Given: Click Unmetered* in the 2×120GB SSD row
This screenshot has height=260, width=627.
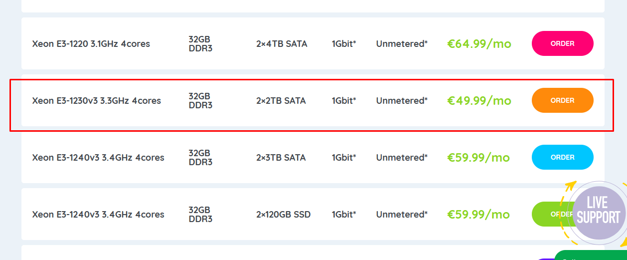Looking at the screenshot, I should point(402,215).
